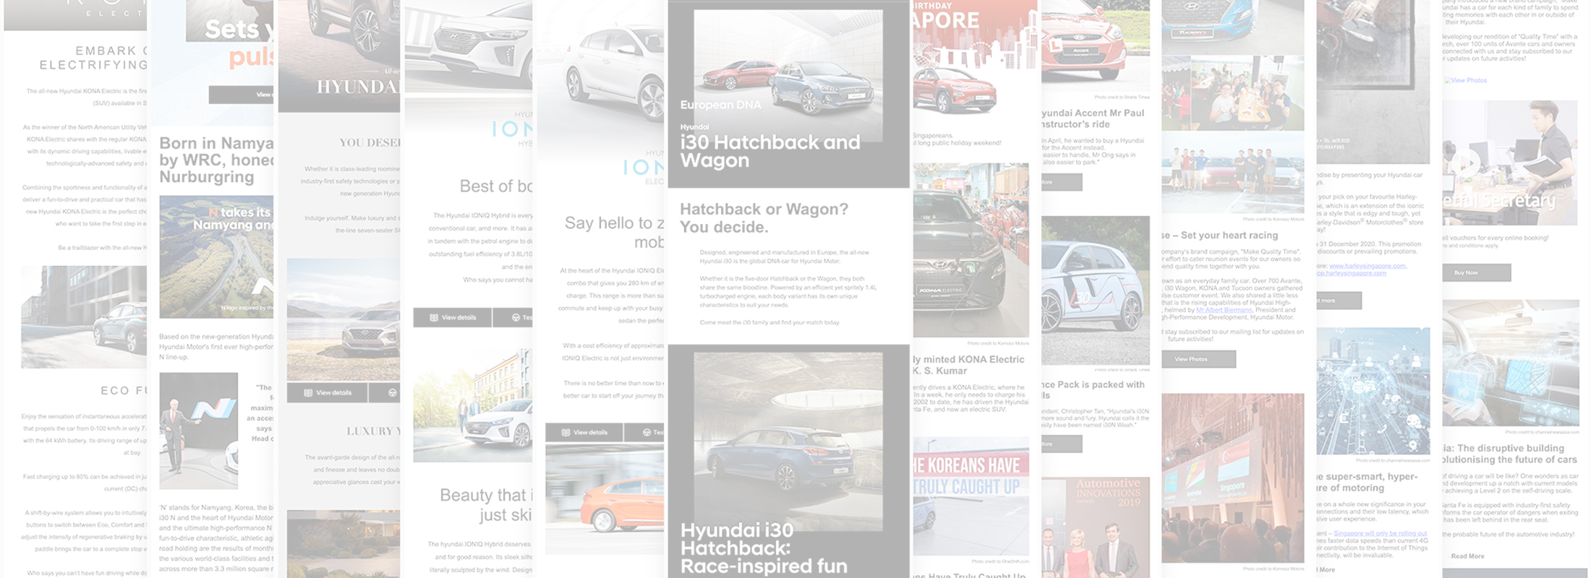The width and height of the screenshot is (1591, 578).
Task: Click the 'Hyundai i30 Hatchback: Race-inspired fun' title
Action: 764,548
